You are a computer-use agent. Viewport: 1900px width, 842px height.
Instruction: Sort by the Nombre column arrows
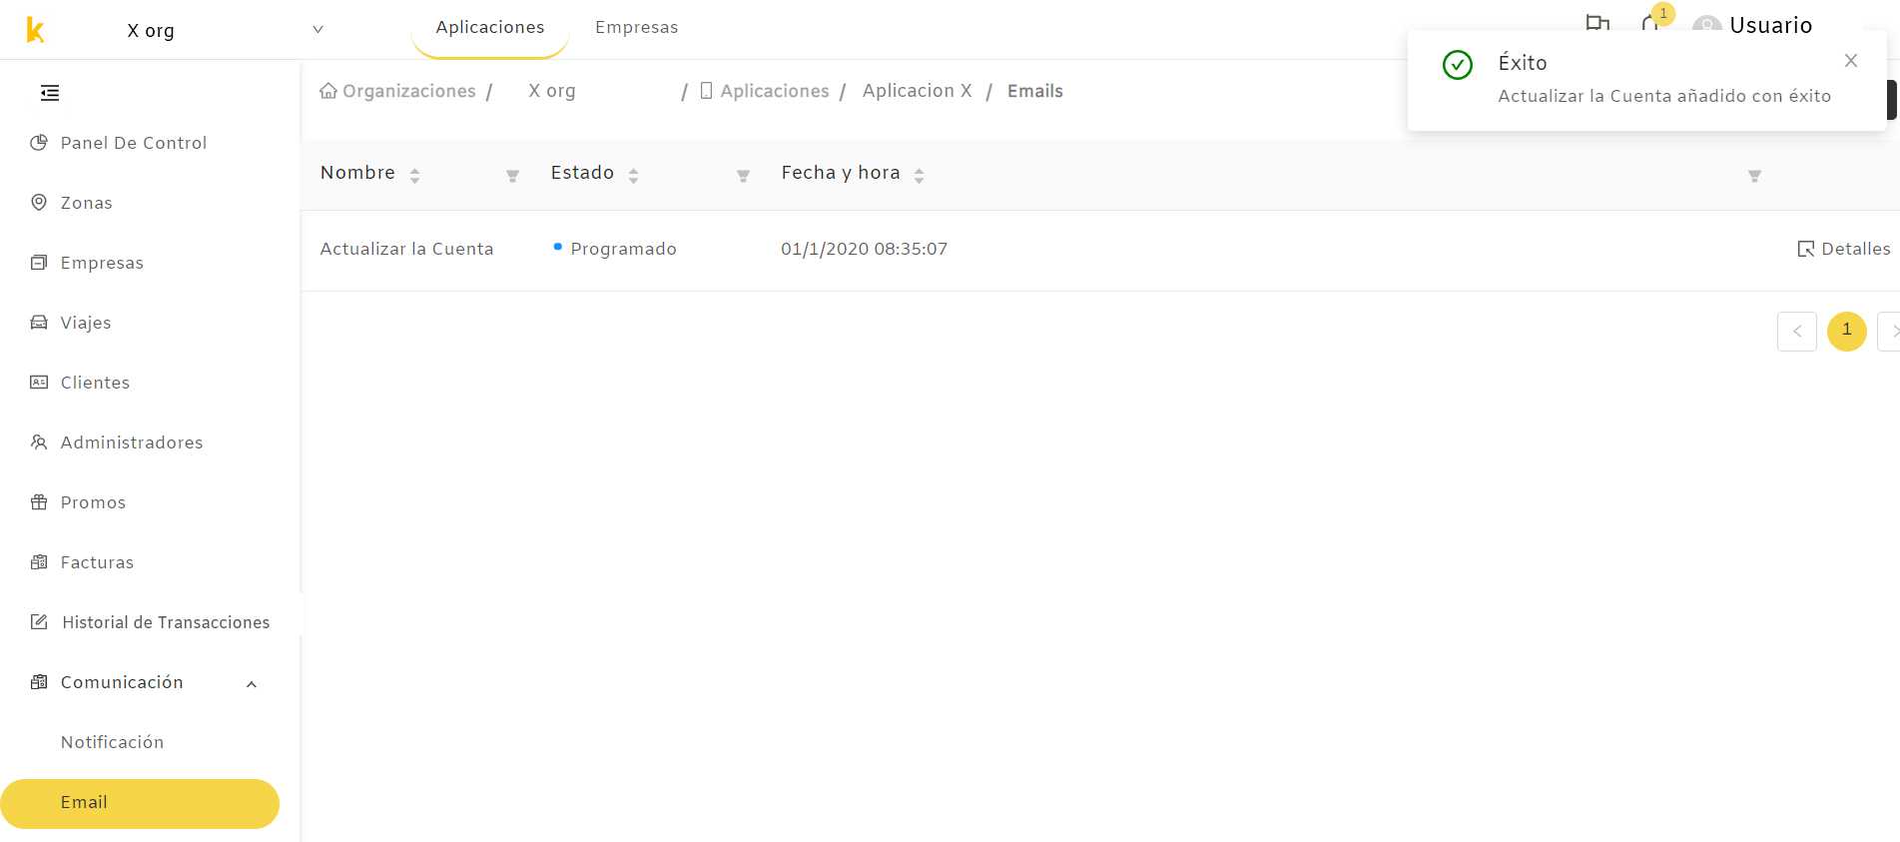pos(414,176)
